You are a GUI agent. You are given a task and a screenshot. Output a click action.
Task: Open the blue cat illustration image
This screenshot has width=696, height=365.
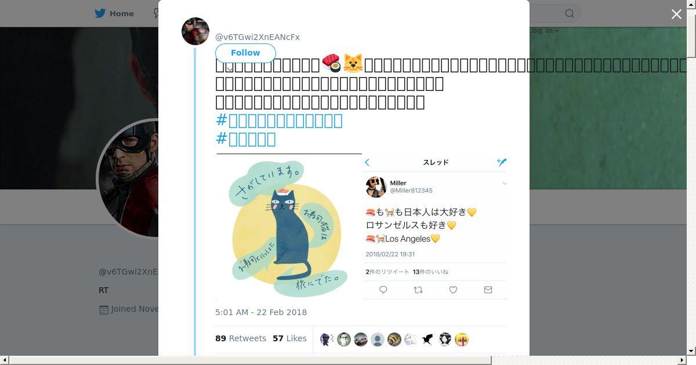(x=288, y=227)
